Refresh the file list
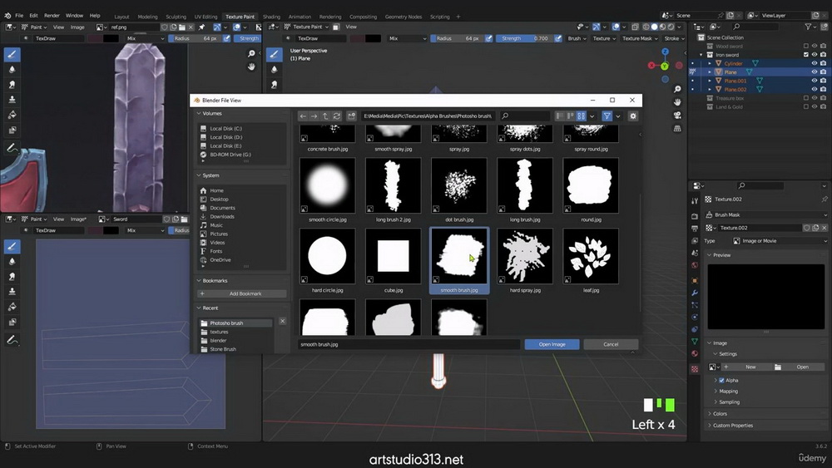This screenshot has width=832, height=468. pyautogui.click(x=336, y=116)
